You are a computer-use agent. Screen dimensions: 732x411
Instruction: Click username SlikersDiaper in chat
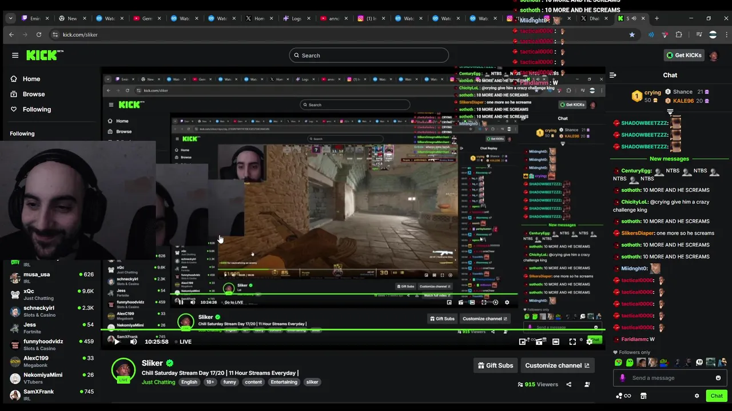coord(638,233)
